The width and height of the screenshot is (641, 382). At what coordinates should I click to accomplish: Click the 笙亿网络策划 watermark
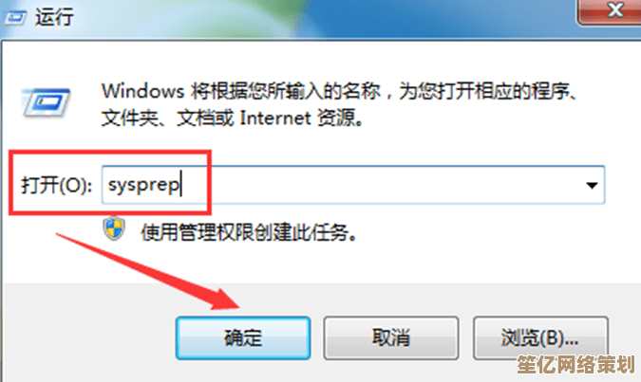[575, 364]
